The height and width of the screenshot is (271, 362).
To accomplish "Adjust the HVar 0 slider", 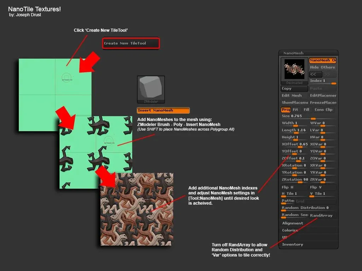I will point(323,138).
